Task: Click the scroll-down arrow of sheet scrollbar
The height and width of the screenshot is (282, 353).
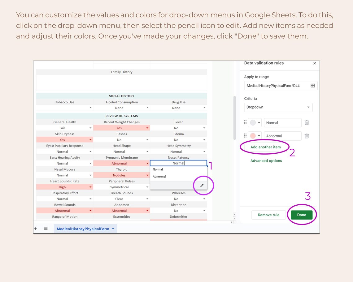Action: tap(235, 219)
